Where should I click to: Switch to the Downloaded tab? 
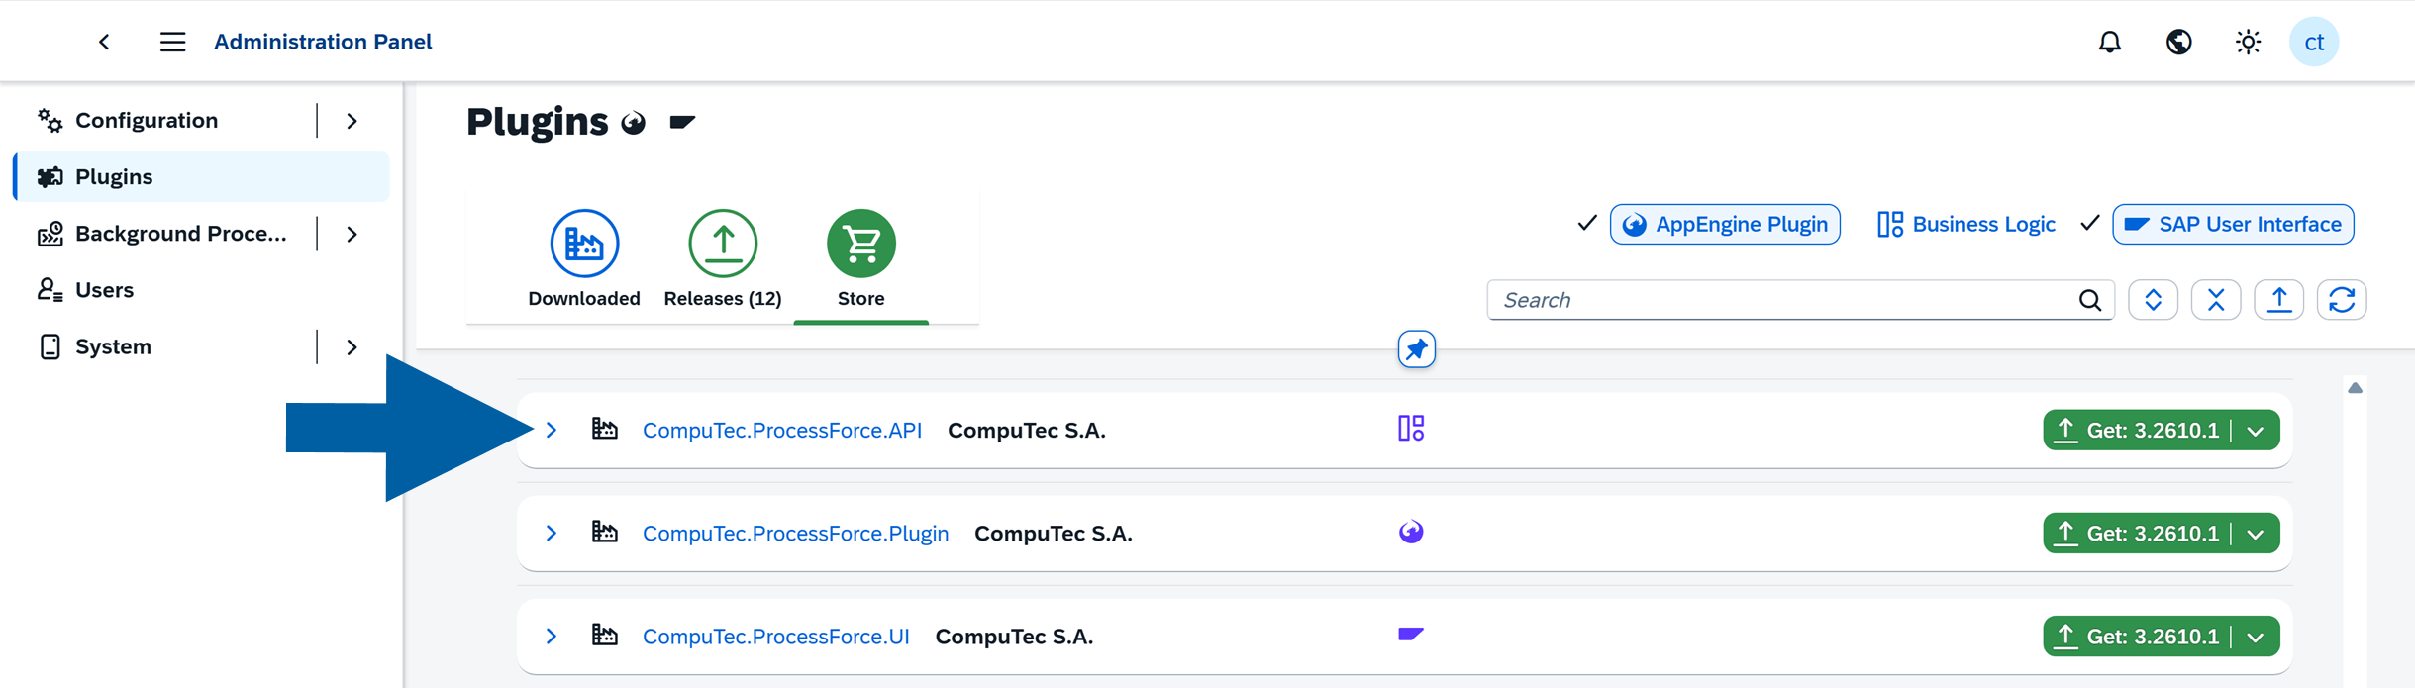(584, 259)
